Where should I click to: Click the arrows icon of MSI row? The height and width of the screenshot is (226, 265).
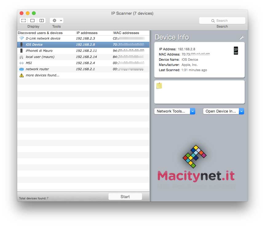[22, 63]
